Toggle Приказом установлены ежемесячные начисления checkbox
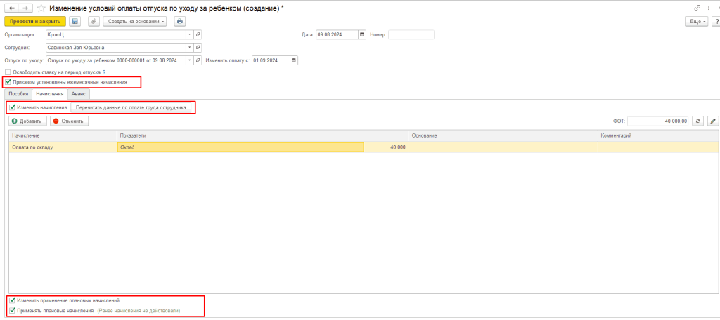The image size is (720, 320). click(8, 82)
